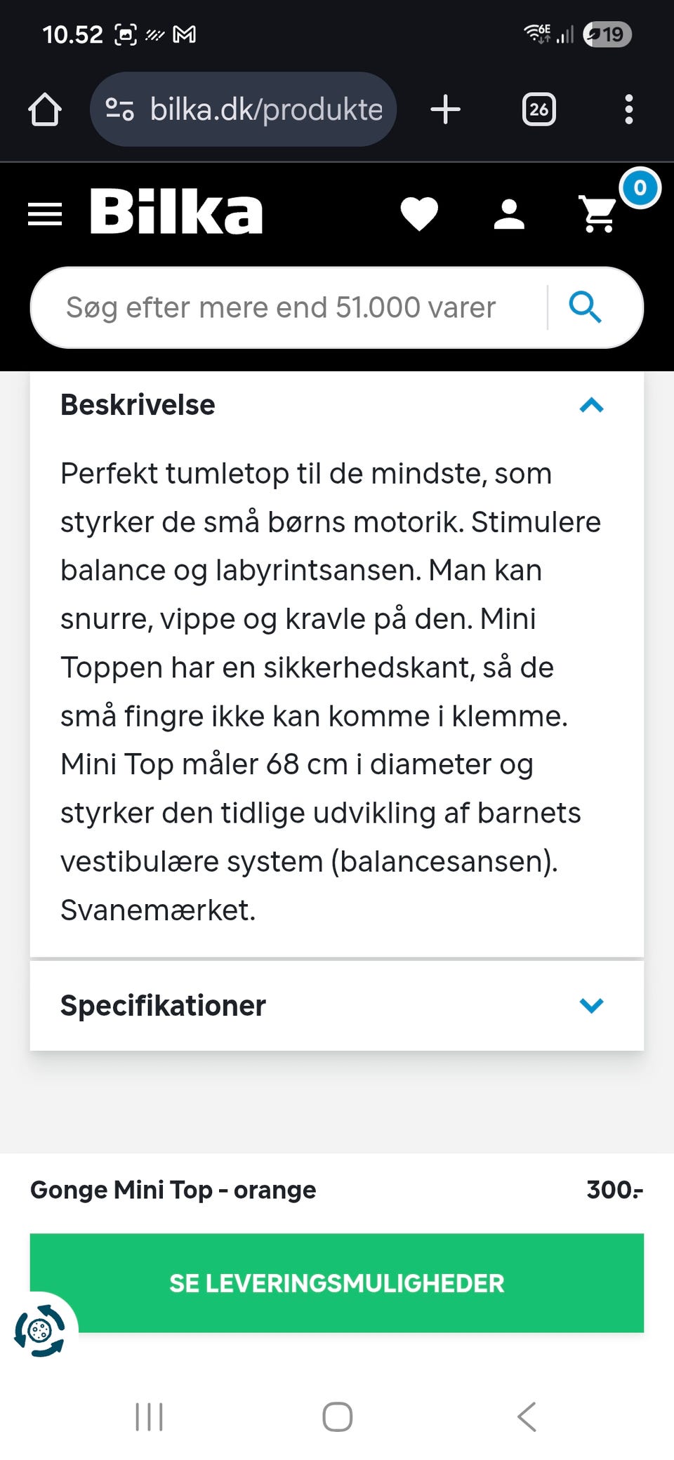The image size is (674, 1460).
Task: Open a new browser tab
Action: [445, 109]
